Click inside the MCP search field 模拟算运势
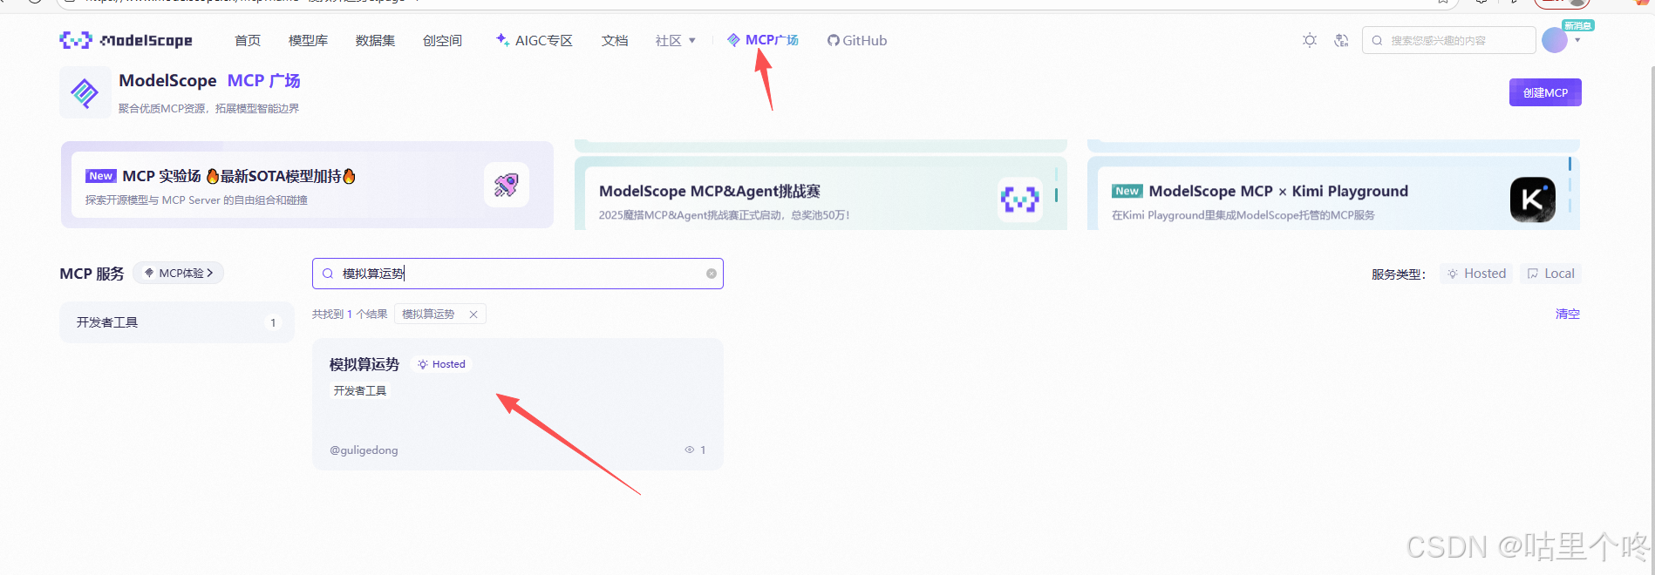The height and width of the screenshot is (575, 1655). 518,274
